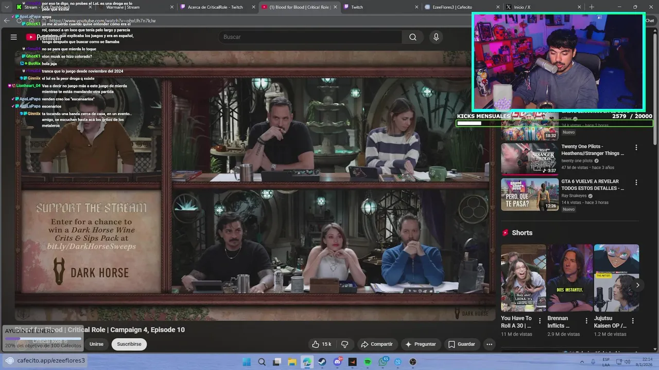This screenshot has width=659, height=370.
Task: Open Steam from the taskbar
Action: (x=322, y=362)
